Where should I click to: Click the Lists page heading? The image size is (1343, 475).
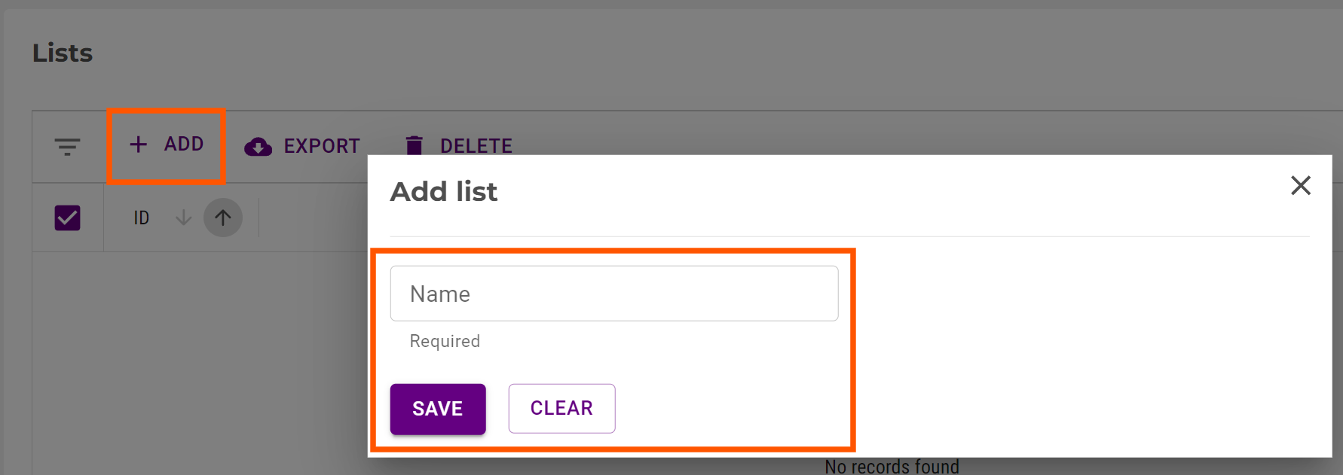point(63,53)
